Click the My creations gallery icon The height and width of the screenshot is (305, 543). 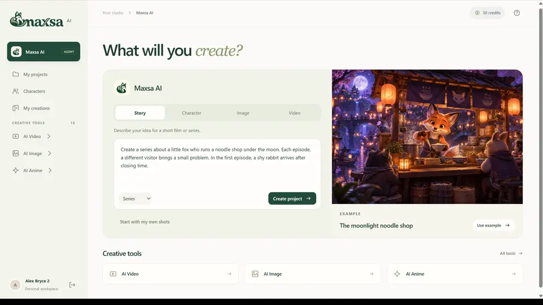tap(16, 108)
